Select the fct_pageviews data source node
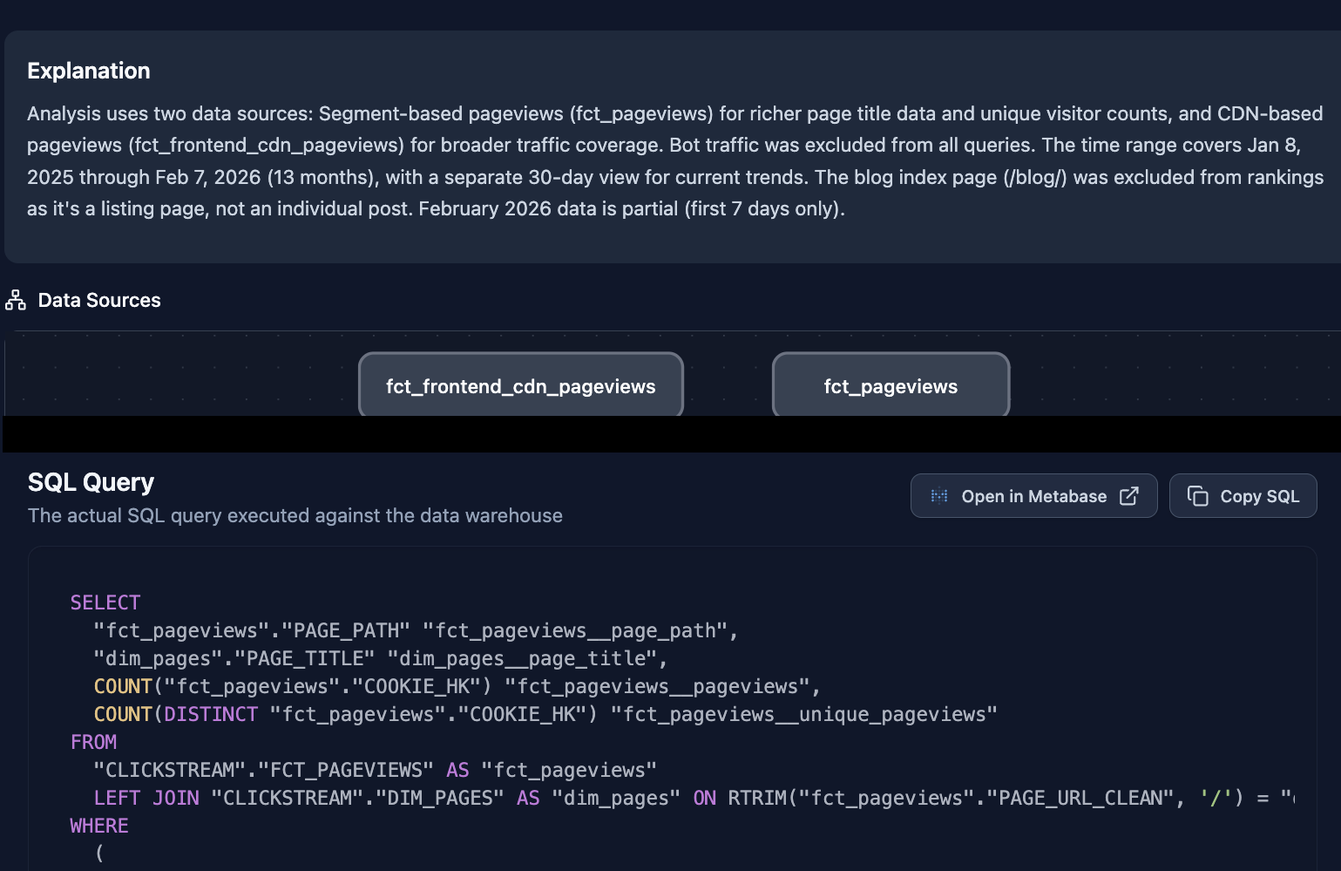 tap(890, 384)
